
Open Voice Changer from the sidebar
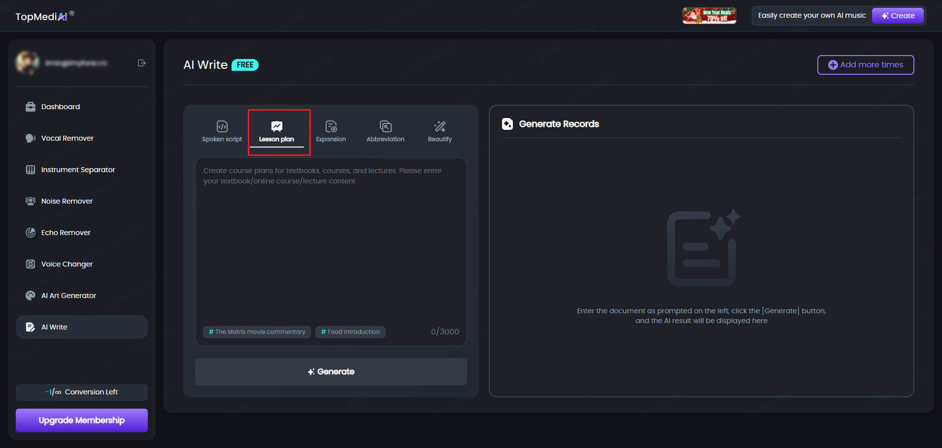click(82, 264)
